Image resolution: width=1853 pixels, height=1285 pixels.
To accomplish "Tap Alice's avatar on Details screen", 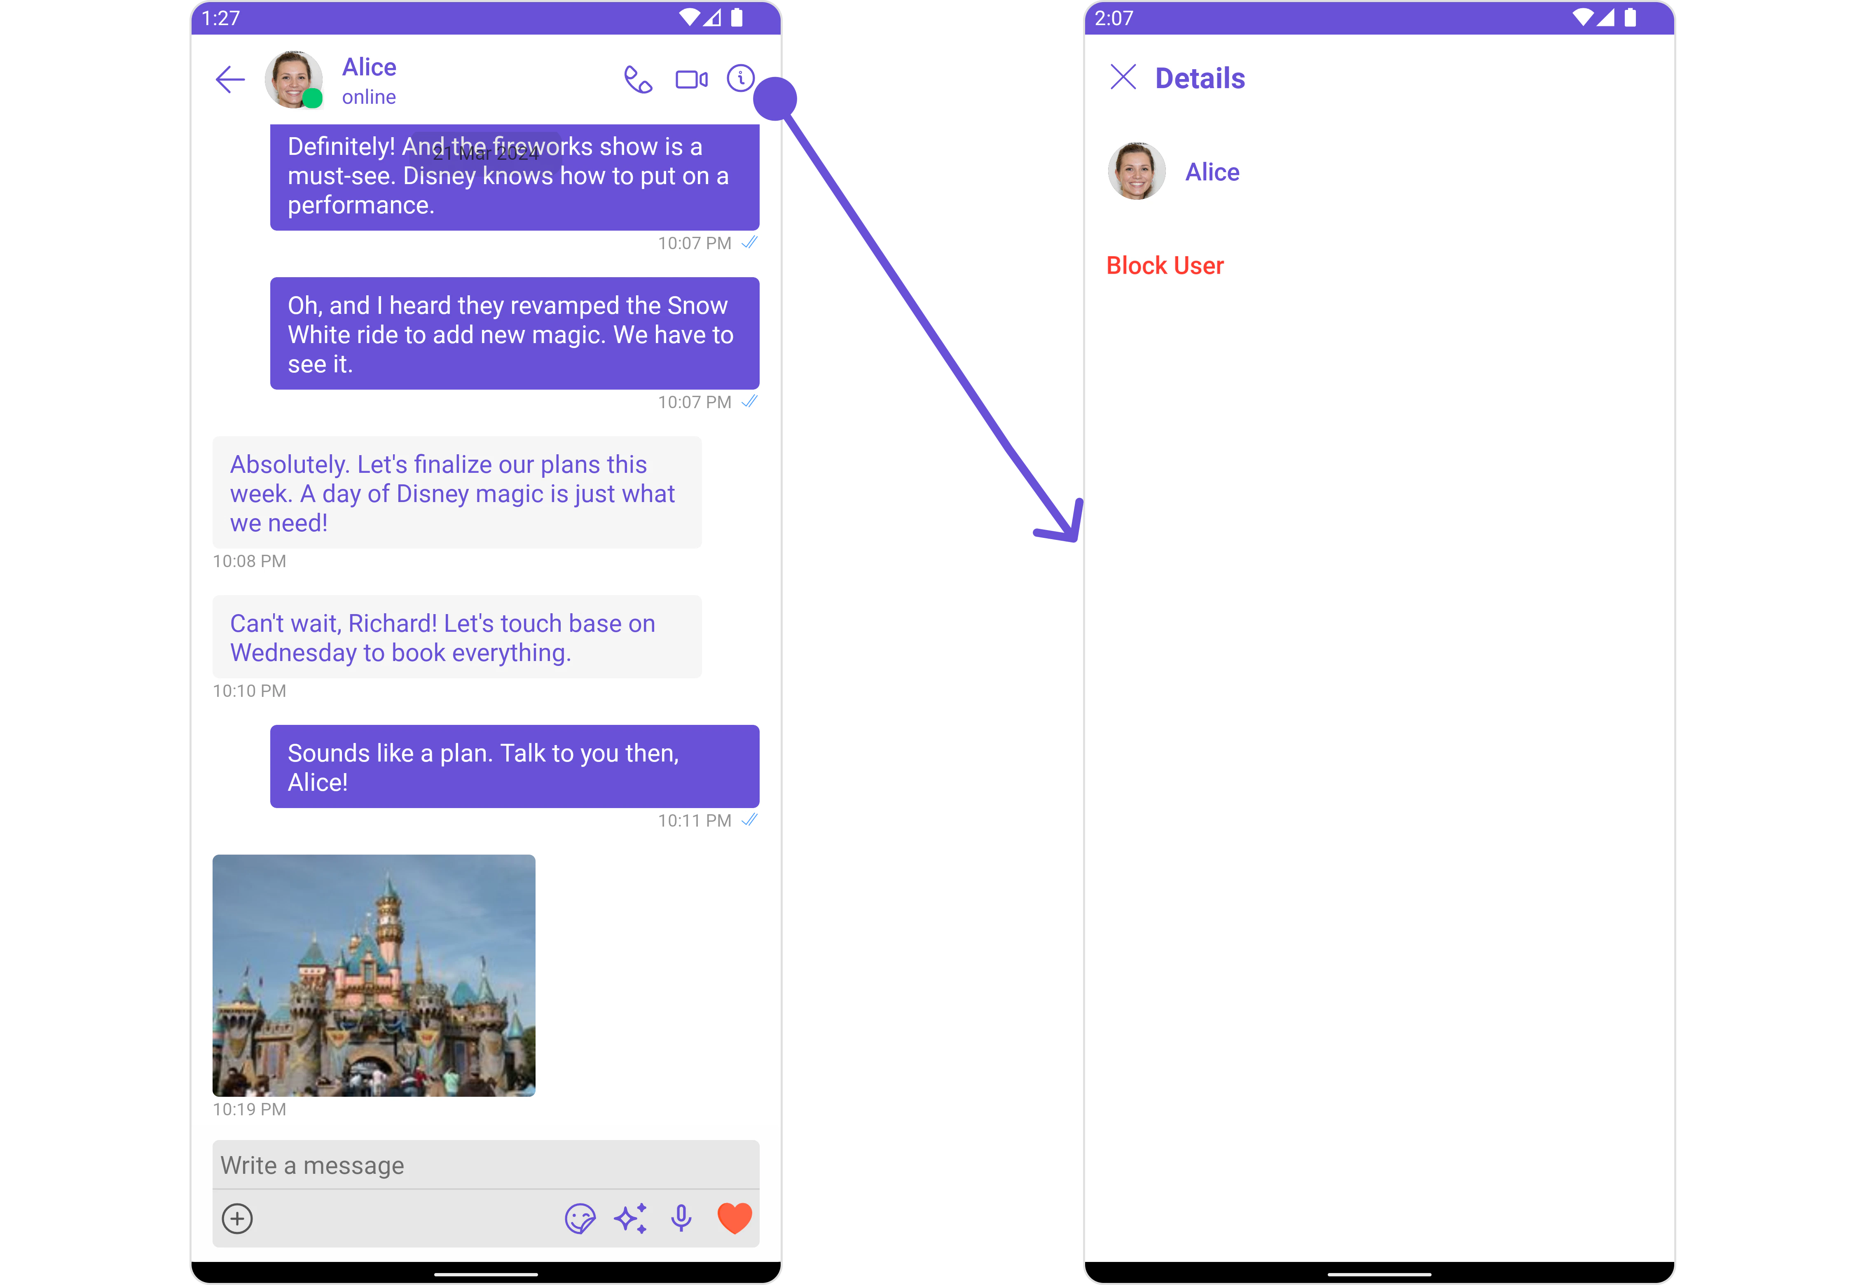I will pyautogui.click(x=1136, y=171).
